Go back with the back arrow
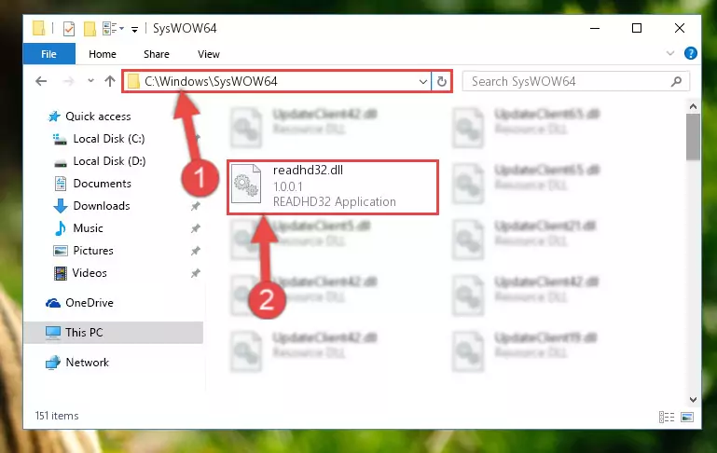 click(41, 81)
